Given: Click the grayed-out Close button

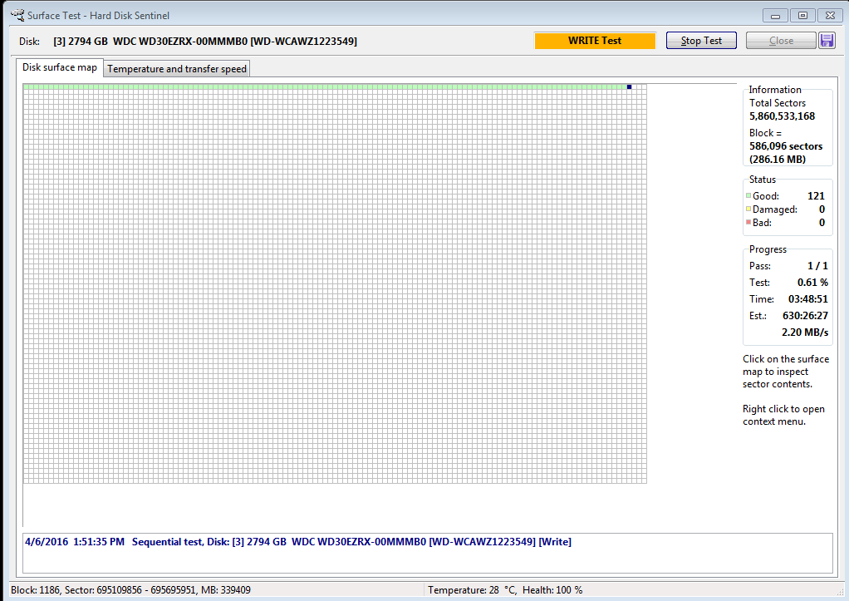Looking at the screenshot, I should pos(781,41).
